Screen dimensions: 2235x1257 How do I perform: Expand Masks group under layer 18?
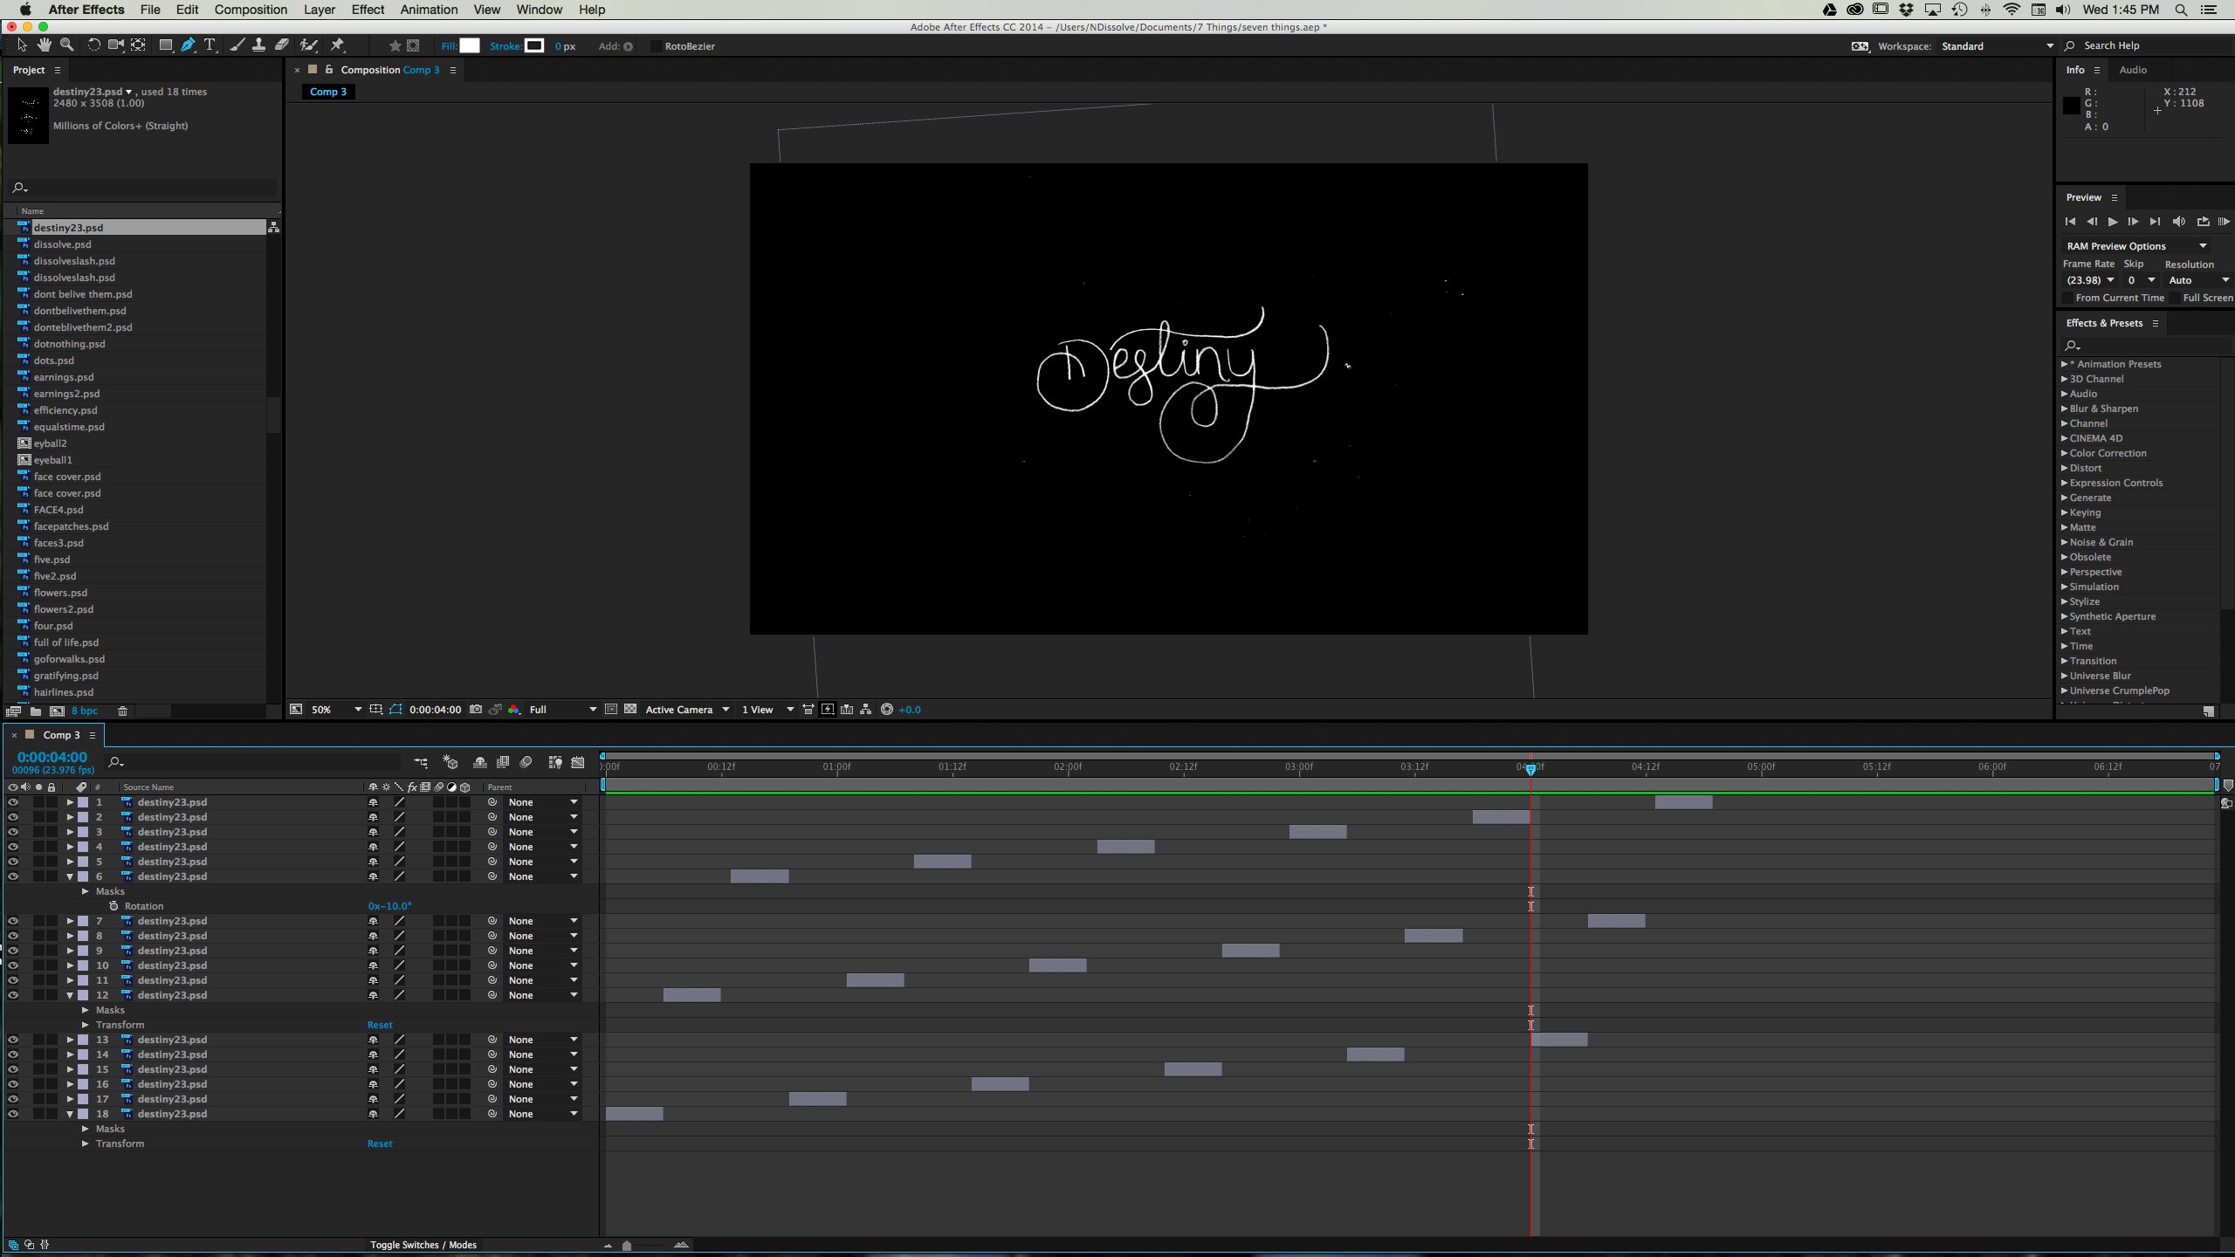click(x=86, y=1129)
